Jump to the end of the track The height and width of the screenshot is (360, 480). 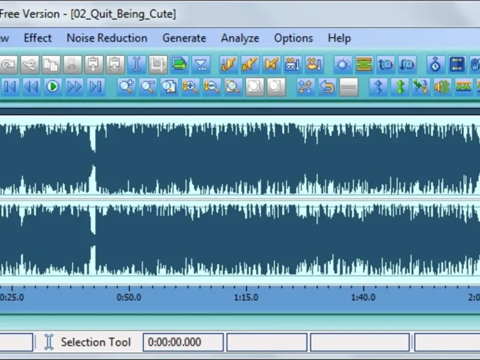coord(95,87)
